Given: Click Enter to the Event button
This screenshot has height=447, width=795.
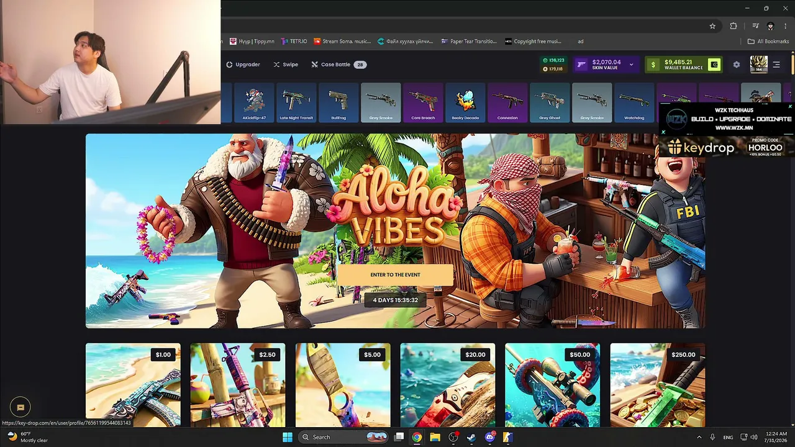Looking at the screenshot, I should click(x=395, y=275).
